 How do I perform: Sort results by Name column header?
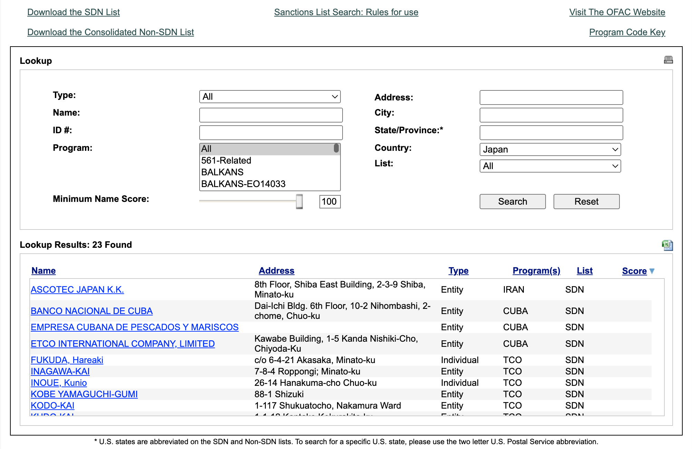(44, 271)
